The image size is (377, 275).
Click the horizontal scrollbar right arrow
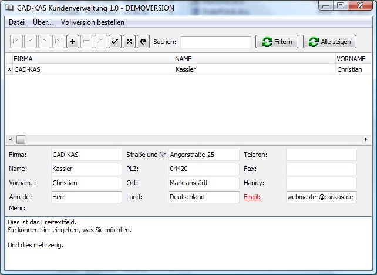coord(367,139)
